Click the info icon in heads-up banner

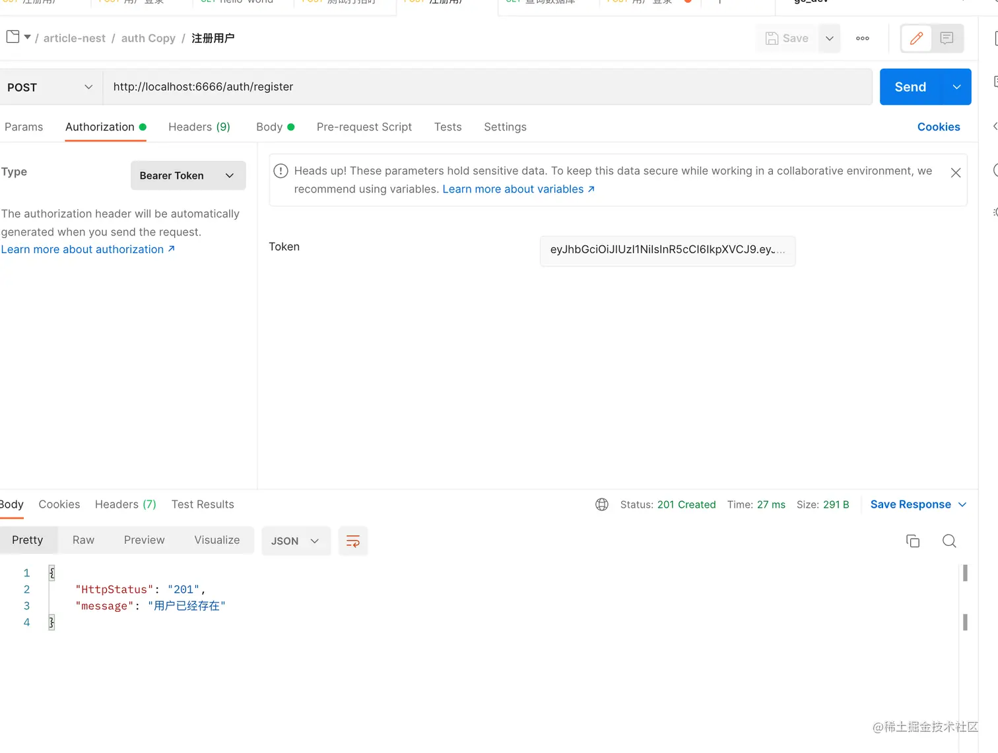(x=281, y=171)
